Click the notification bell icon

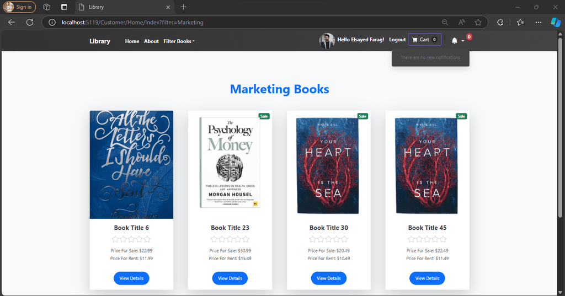click(455, 41)
